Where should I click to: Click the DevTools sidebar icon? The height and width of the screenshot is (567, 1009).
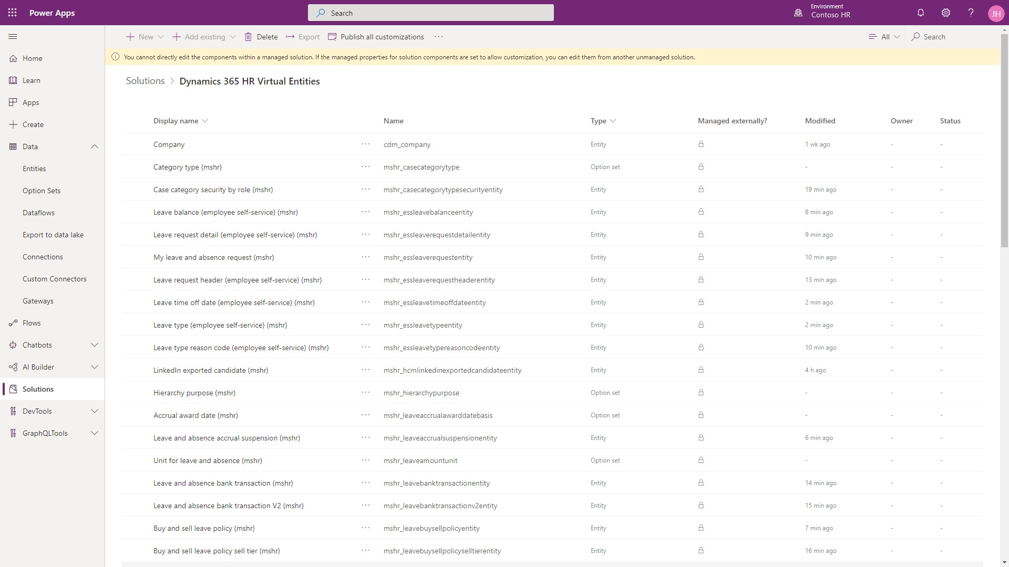coord(13,411)
